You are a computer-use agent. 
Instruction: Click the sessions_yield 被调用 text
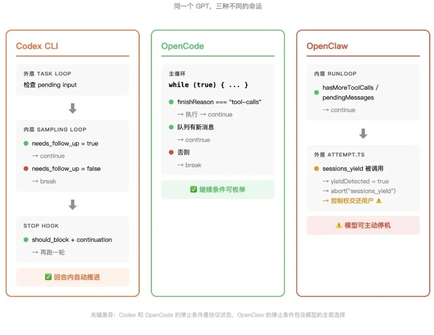pyautogui.click(x=353, y=168)
